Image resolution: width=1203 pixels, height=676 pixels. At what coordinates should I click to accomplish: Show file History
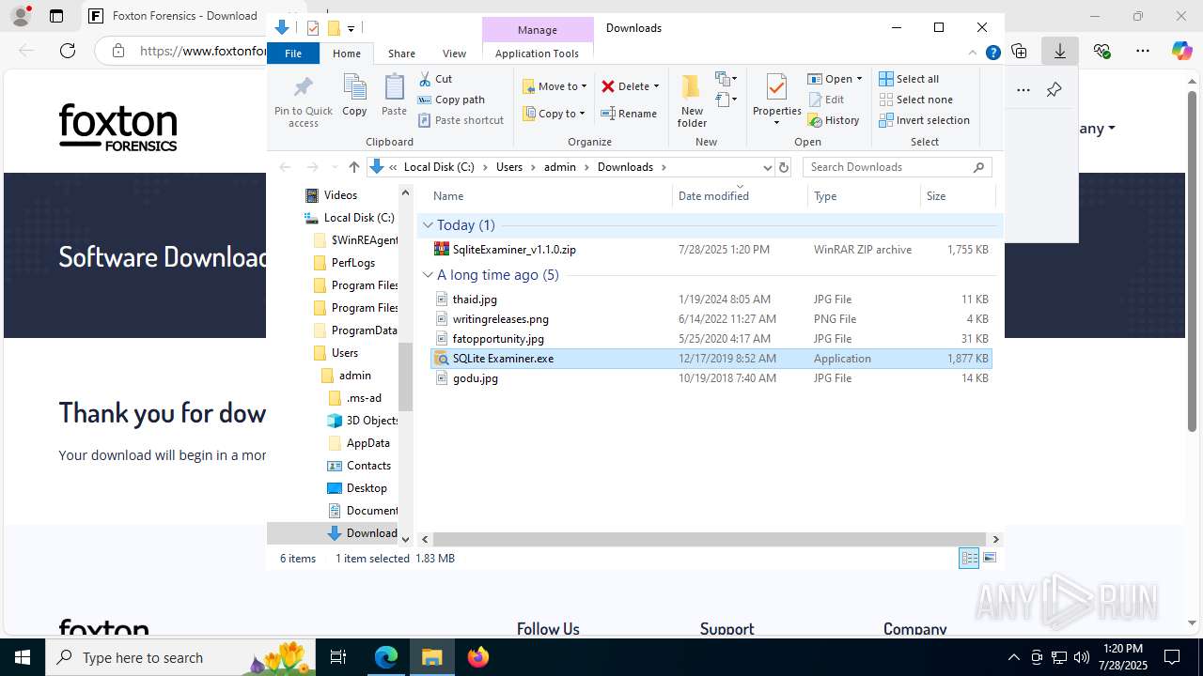[834, 120]
